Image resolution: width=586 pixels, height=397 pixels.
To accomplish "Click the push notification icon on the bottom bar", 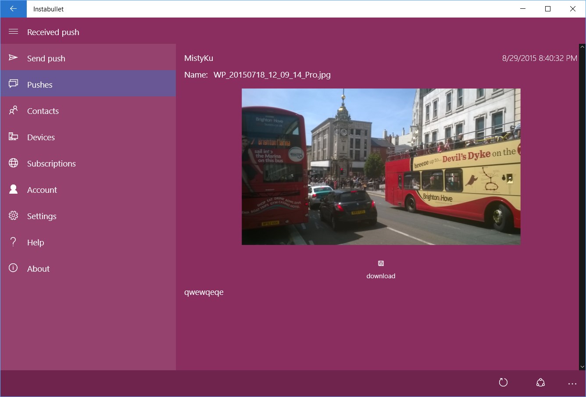I will pos(540,382).
